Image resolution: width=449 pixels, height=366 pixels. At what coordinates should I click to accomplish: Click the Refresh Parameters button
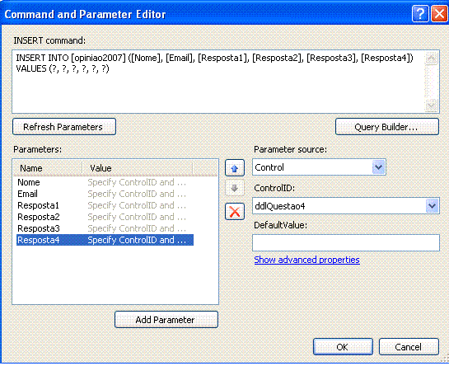click(64, 127)
